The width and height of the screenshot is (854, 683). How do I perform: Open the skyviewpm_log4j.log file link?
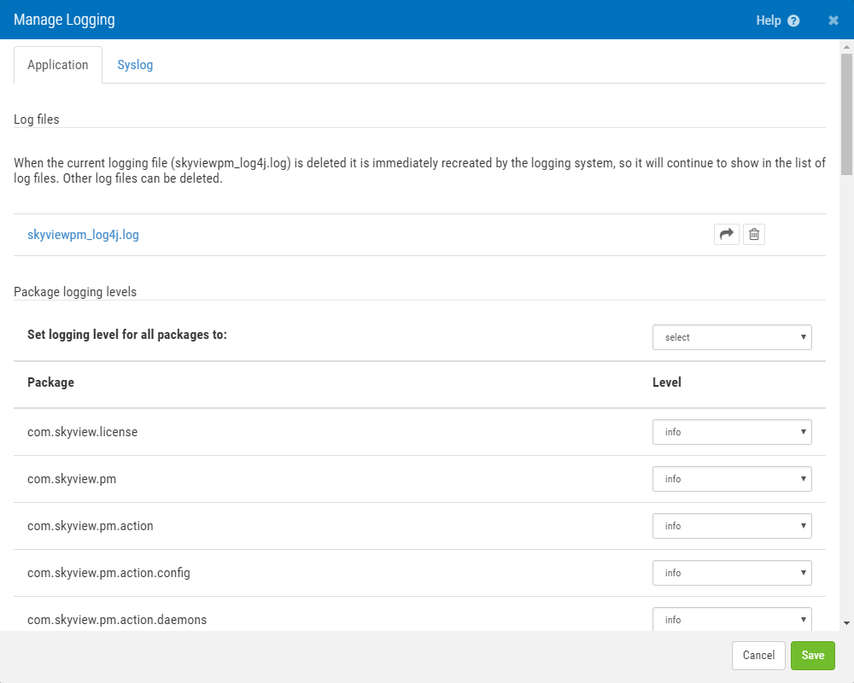[83, 234]
